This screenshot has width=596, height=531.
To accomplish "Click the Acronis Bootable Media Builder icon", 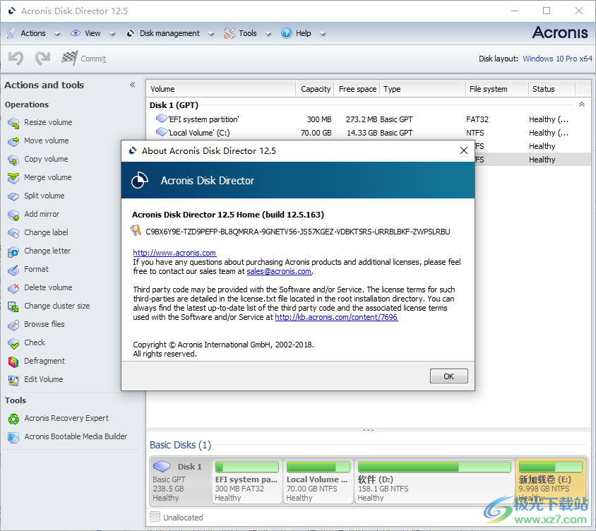I will [x=13, y=438].
